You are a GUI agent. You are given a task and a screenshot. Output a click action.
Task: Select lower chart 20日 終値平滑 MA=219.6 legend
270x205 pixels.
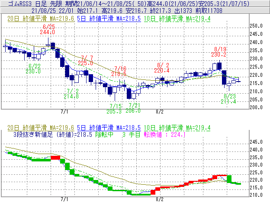point(41,128)
